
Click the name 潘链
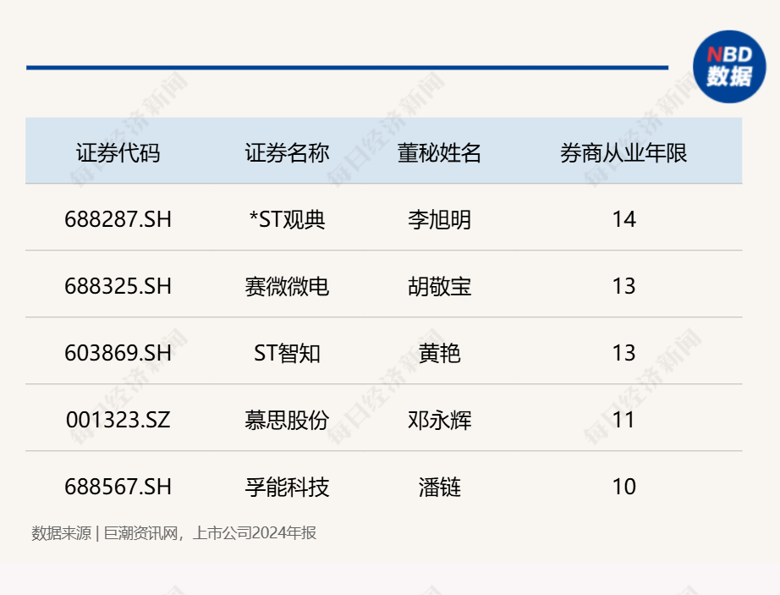[439, 487]
